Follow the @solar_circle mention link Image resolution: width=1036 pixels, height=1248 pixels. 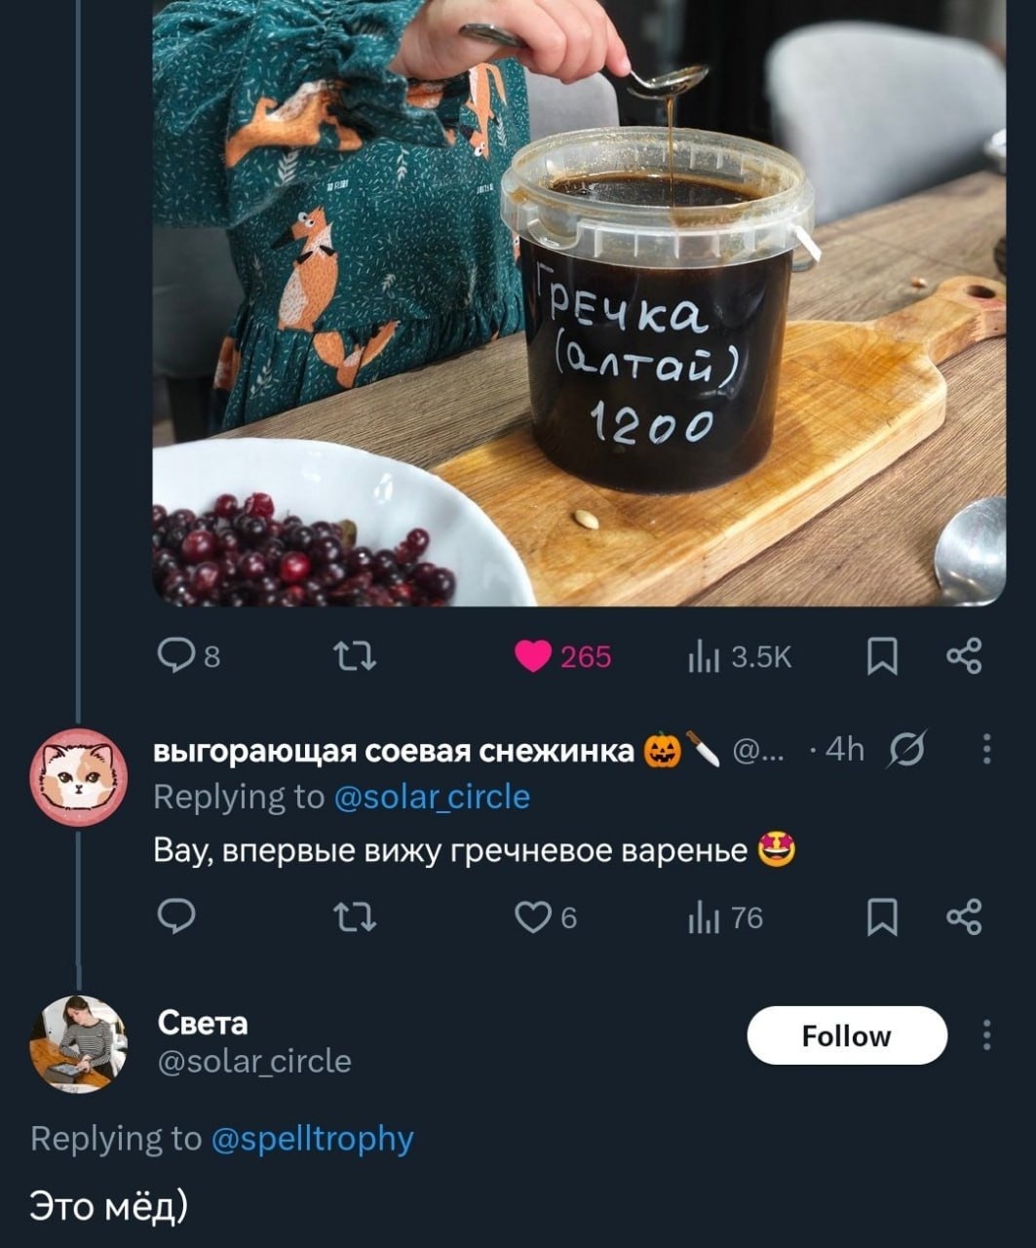(x=432, y=797)
